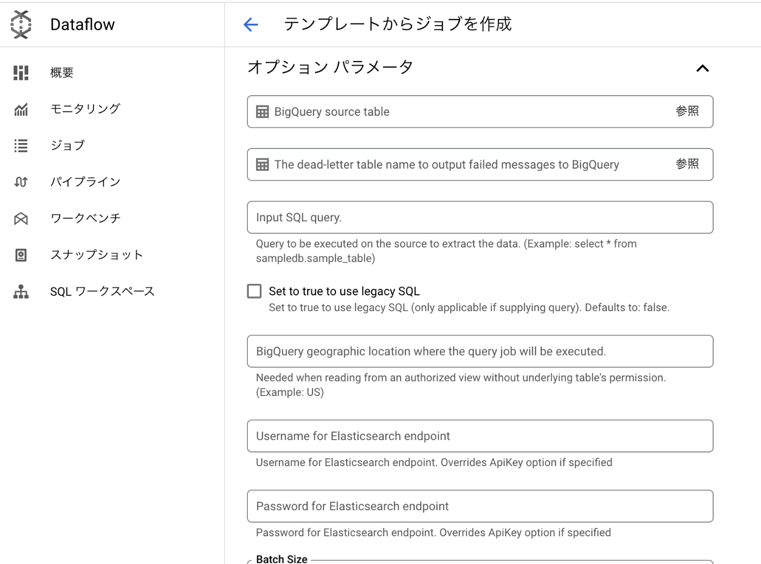761x564 pixels.
Task: Enable the legacy SQL checkbox
Action: coord(254,291)
